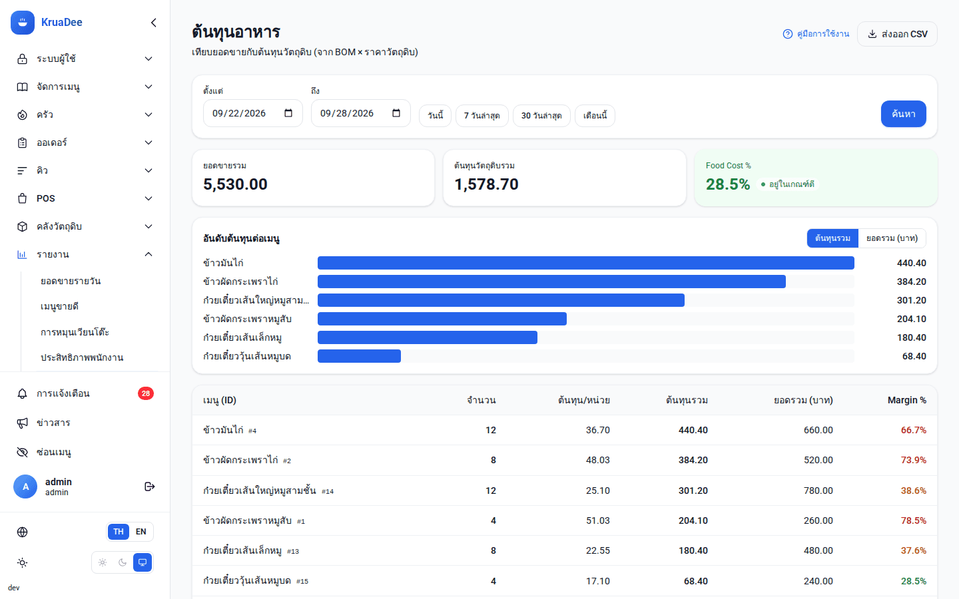Click the bell icon for การแจ้งเตือน

[23, 393]
